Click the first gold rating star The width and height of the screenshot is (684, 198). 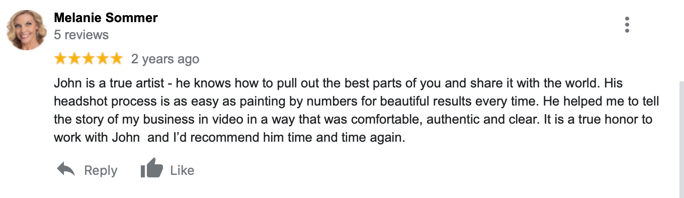[x=60, y=59]
